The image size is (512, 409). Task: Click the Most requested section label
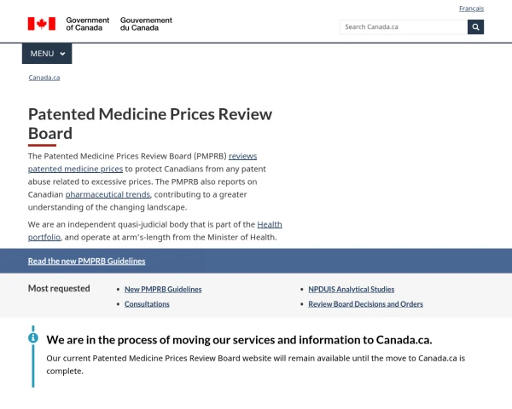[x=59, y=289]
